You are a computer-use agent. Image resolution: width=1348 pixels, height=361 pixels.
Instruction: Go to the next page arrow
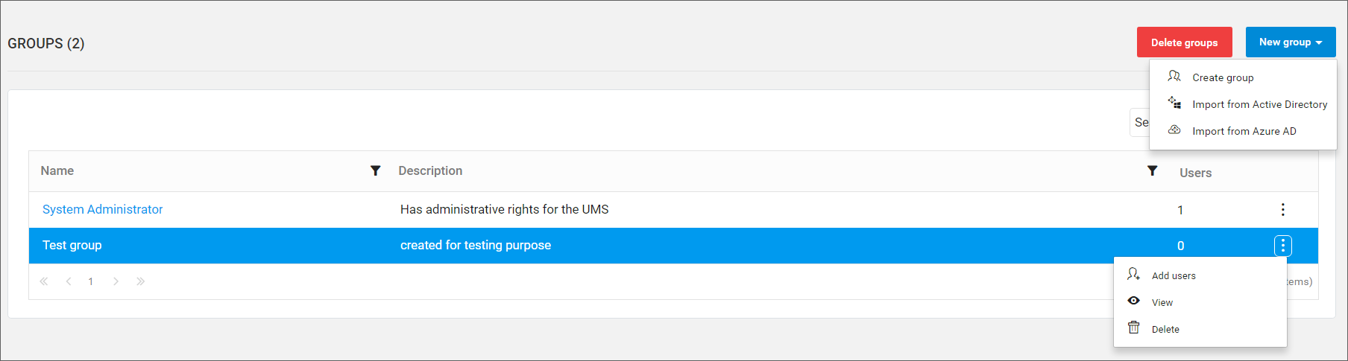pyautogui.click(x=116, y=281)
